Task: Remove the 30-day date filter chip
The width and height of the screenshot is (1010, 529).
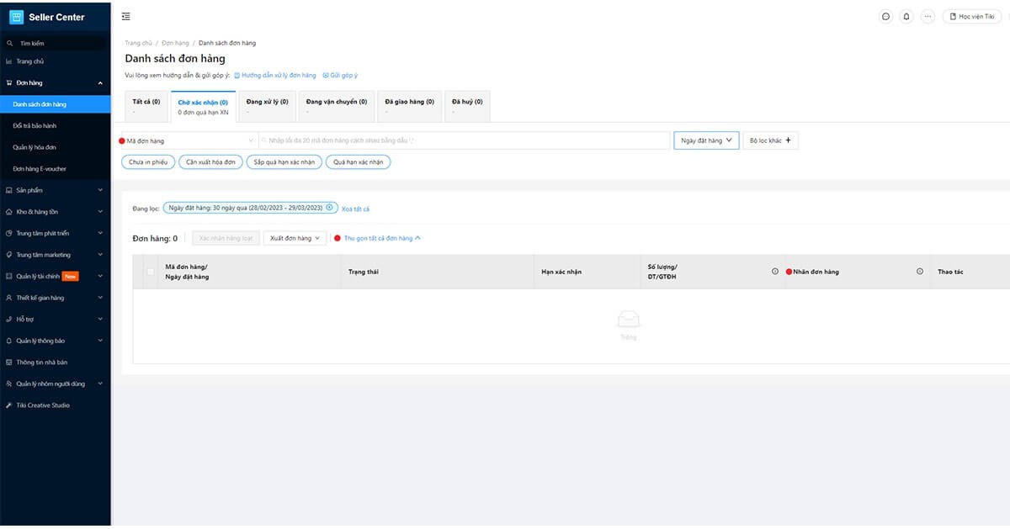Action: [329, 208]
